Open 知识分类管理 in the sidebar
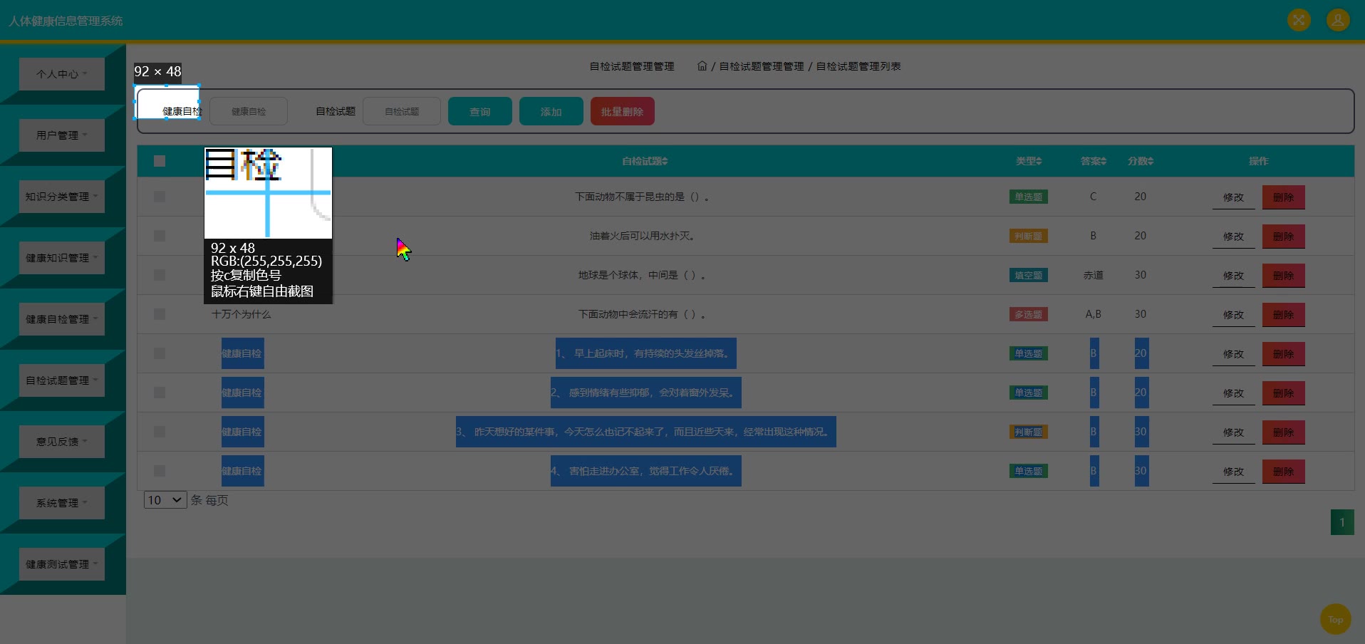This screenshot has width=1365, height=644. [62, 197]
